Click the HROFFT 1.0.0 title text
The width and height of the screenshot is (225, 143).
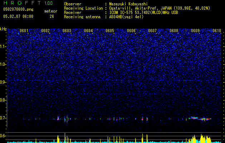(28, 3)
